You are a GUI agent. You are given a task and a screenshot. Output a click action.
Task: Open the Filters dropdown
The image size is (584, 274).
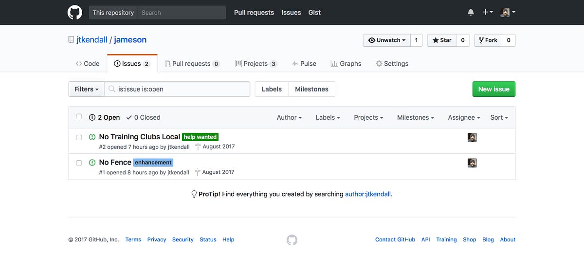click(x=87, y=89)
